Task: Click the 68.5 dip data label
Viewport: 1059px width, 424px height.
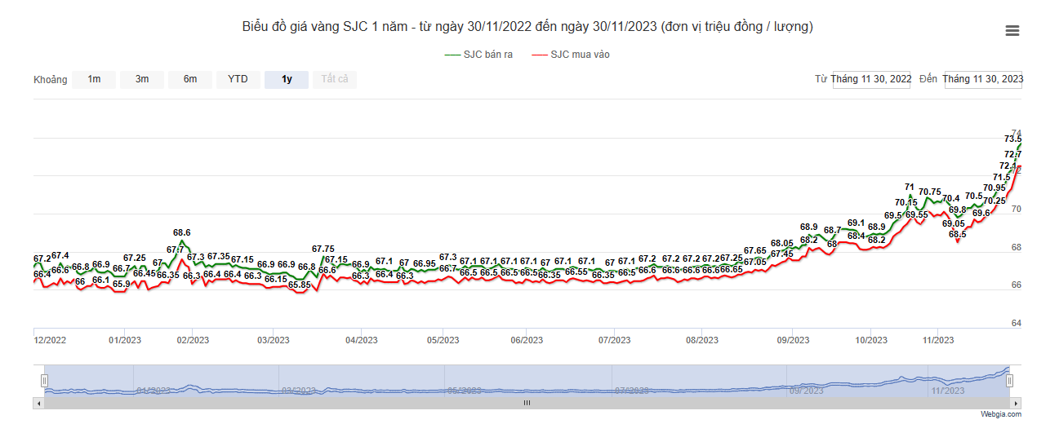Action: (x=958, y=234)
